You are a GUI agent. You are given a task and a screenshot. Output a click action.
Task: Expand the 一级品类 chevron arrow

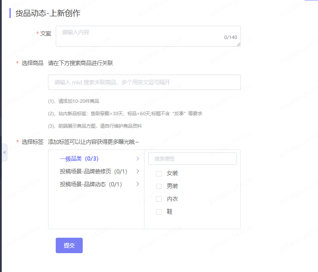138,158
